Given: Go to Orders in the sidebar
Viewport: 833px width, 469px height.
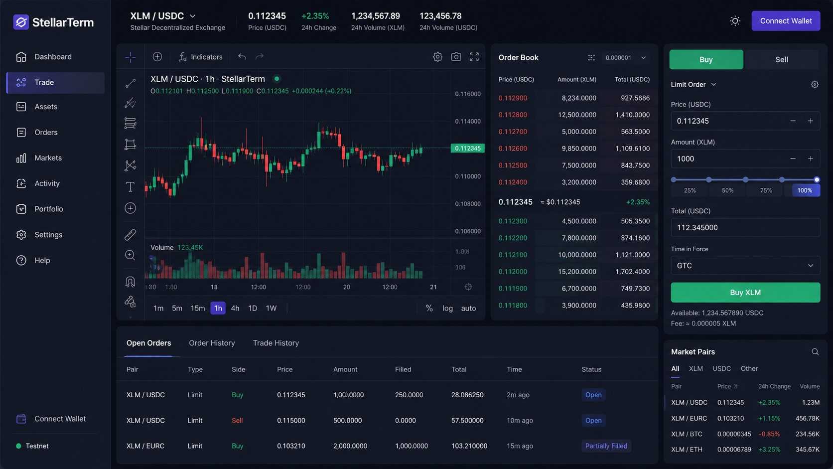Looking at the screenshot, I should (x=55, y=132).
